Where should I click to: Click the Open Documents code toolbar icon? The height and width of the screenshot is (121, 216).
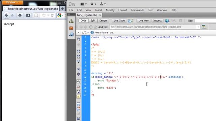point(79,39)
